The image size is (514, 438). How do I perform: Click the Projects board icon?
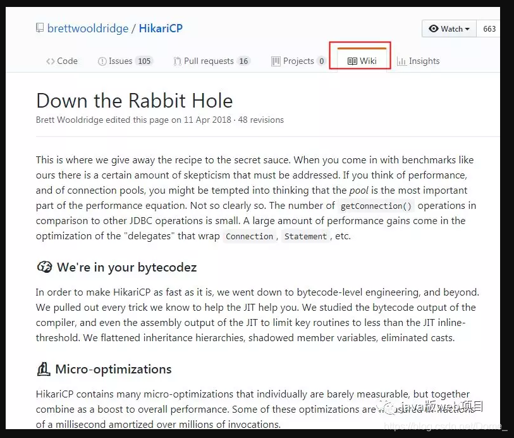click(x=276, y=61)
